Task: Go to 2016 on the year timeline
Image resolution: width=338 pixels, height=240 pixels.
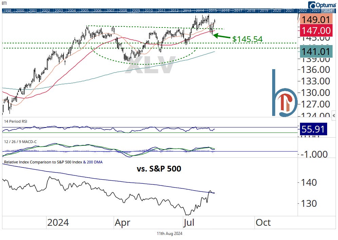Action: coord(225,11)
